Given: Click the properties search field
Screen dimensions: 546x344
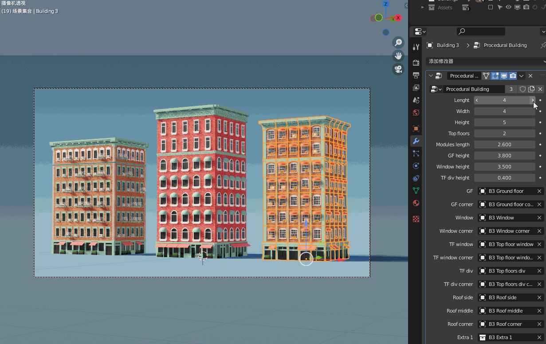Looking at the screenshot, I should tap(481, 31).
